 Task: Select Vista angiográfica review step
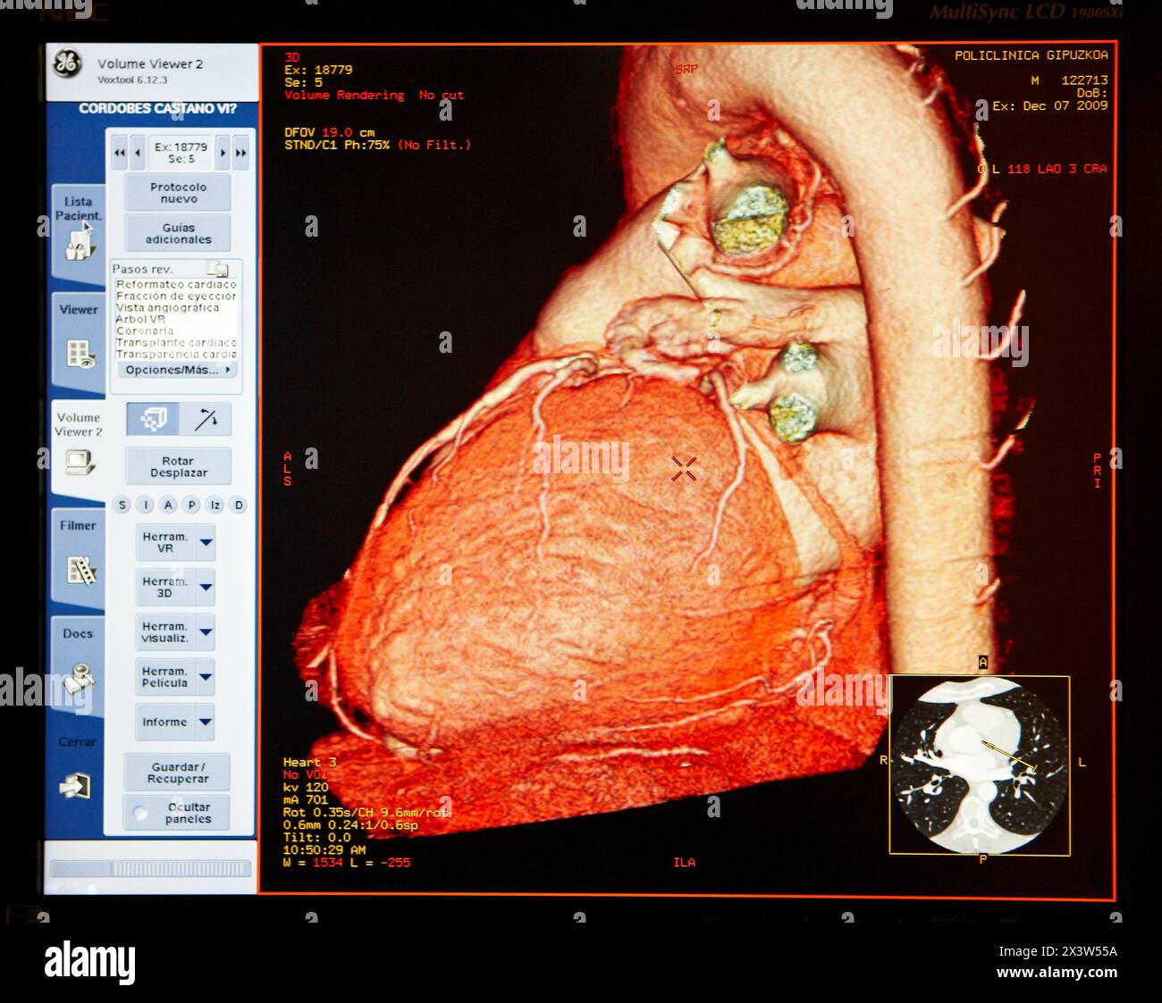pos(167,307)
